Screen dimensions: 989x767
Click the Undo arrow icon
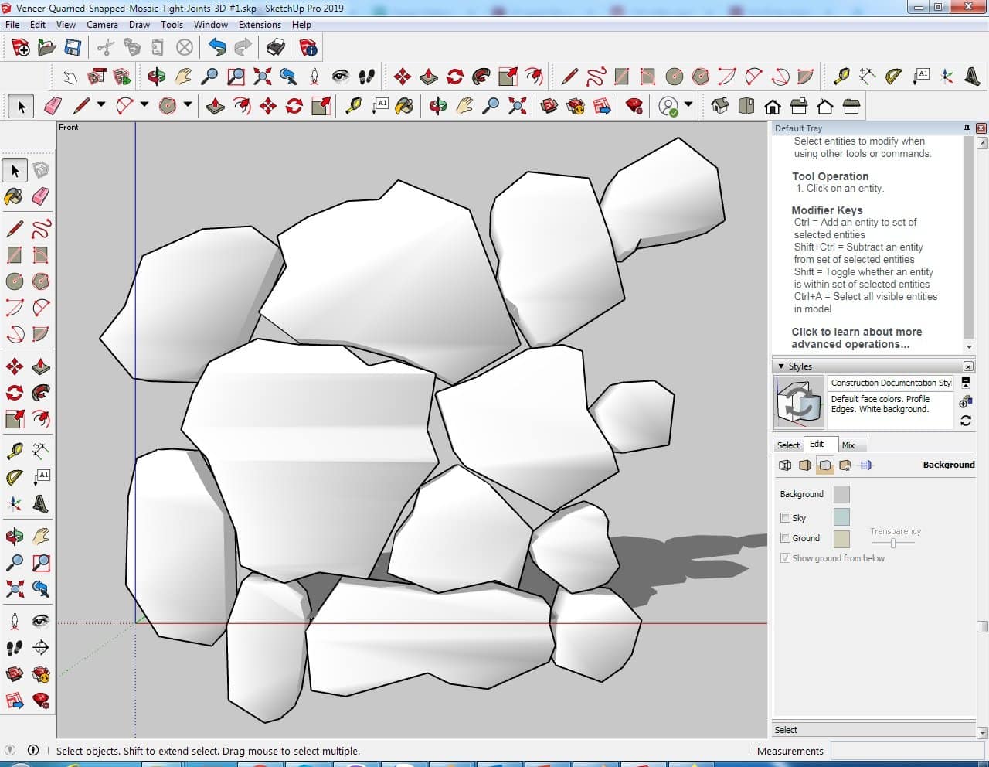[x=217, y=48]
